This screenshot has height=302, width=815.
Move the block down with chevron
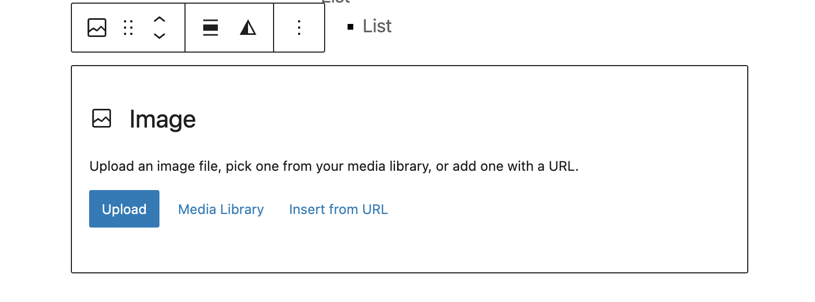click(159, 36)
